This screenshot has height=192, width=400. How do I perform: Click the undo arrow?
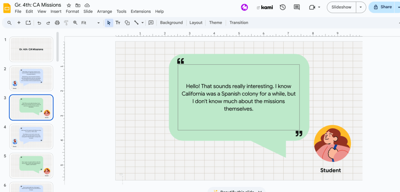39,23
